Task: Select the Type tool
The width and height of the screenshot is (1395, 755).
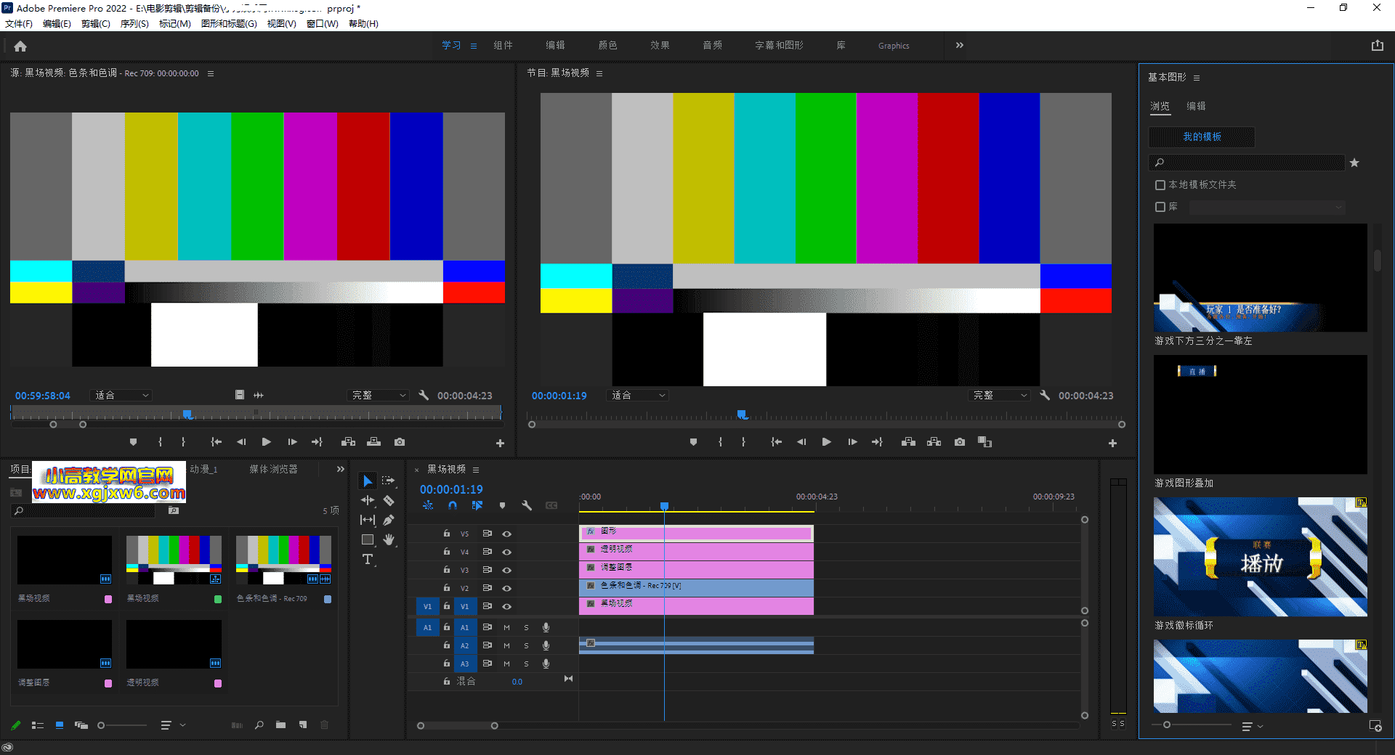Action: pyautogui.click(x=368, y=559)
